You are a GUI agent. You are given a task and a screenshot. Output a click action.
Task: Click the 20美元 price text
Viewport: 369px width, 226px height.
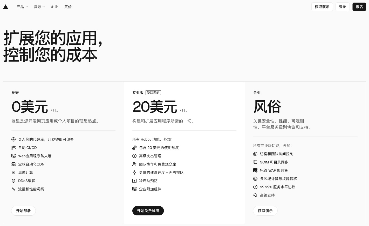click(155, 107)
